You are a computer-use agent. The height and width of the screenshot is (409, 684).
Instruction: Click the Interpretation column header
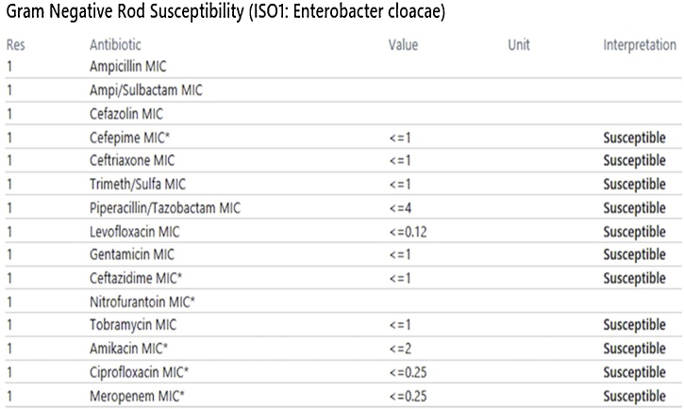[x=640, y=44]
